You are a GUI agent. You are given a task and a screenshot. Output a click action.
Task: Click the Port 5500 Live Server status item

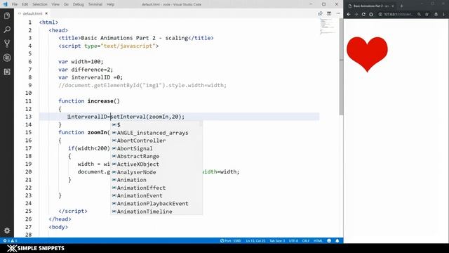coord(231,240)
